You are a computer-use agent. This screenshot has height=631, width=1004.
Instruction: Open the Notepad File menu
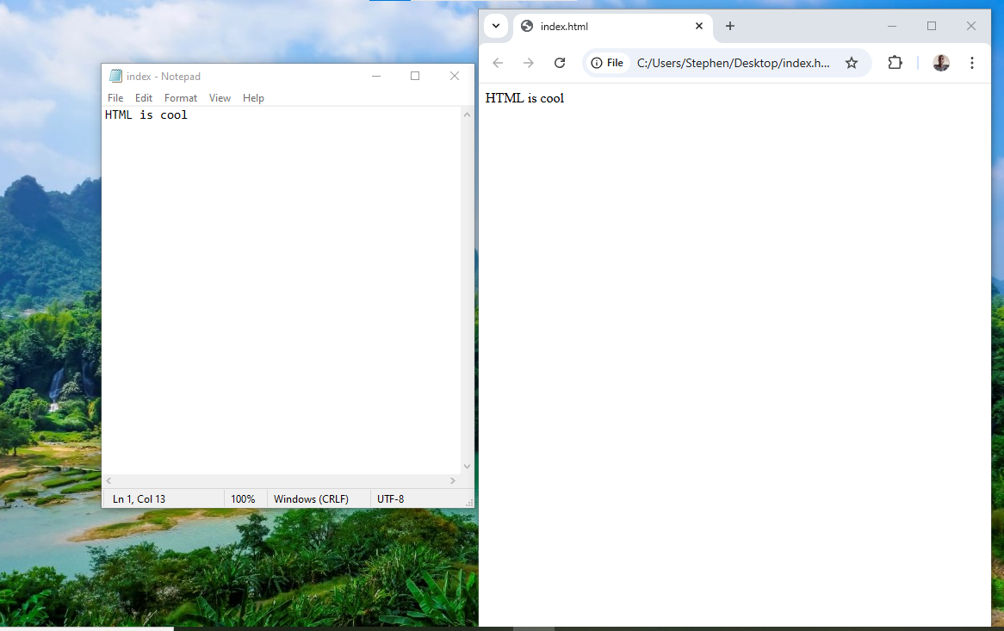[115, 98]
